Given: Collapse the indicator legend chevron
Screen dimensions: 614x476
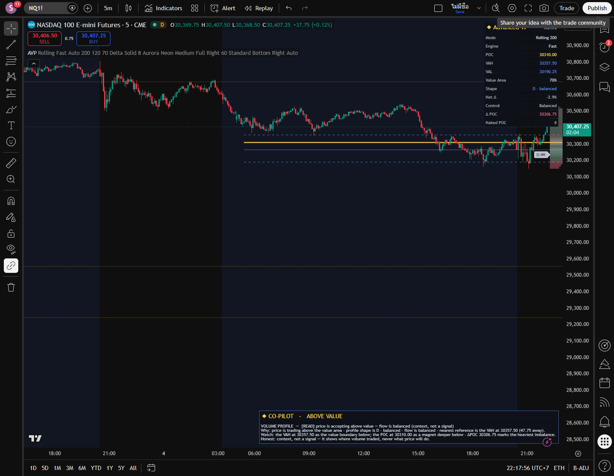Looking at the screenshot, I should pyautogui.click(x=34, y=64).
